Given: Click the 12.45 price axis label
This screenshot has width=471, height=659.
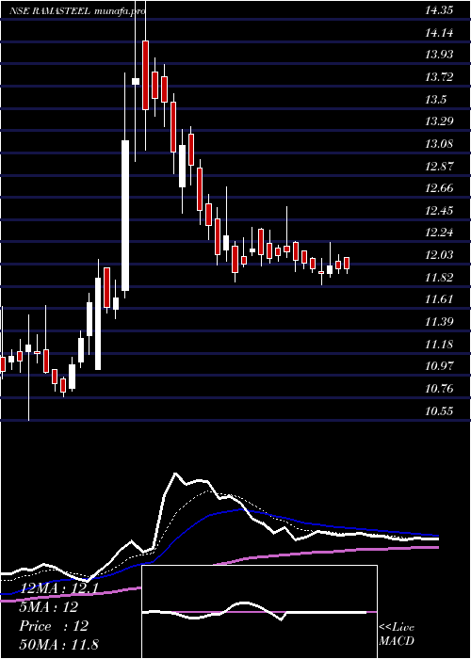Looking at the screenshot, I should [439, 211].
